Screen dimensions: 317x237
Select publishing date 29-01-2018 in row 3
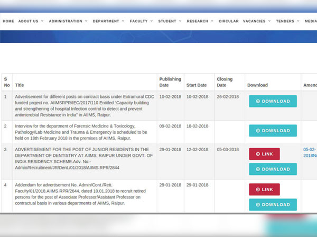(170, 150)
